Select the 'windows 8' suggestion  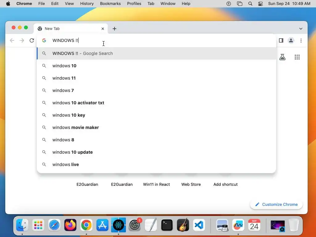coord(156,140)
